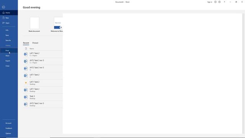Click the back arrow to return to the document

coord(3,7)
